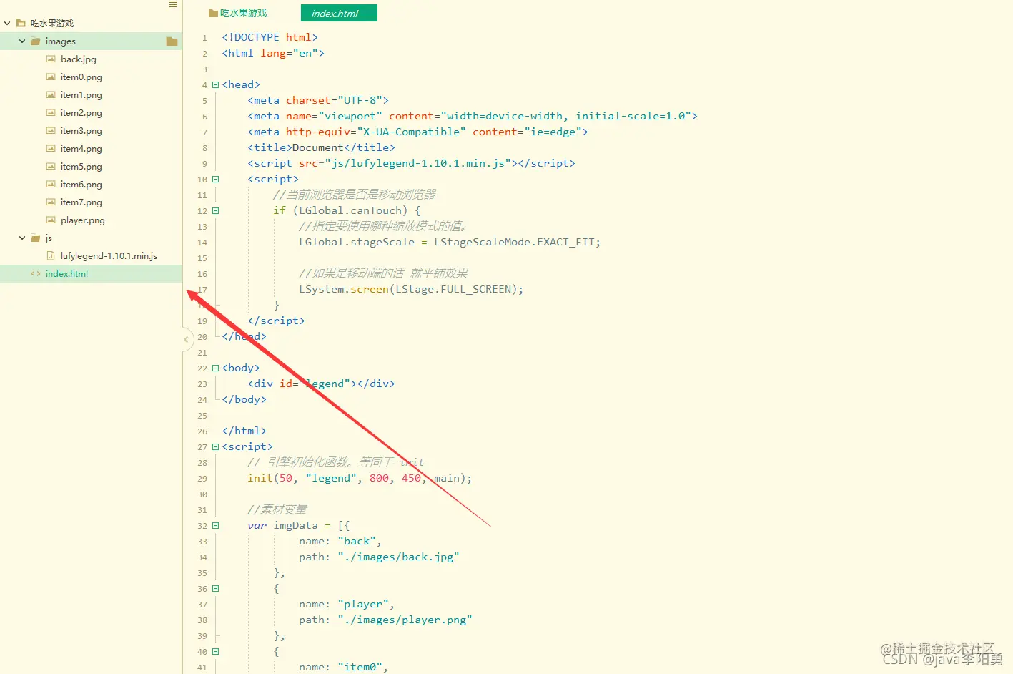Screen dimensions: 1013x674
Task: Fold the script block at line 10
Action: pos(215,180)
